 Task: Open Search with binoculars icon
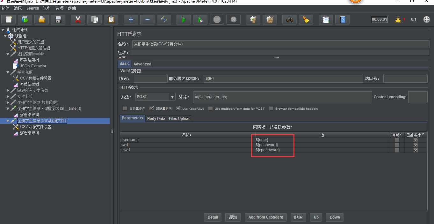coord(289,20)
